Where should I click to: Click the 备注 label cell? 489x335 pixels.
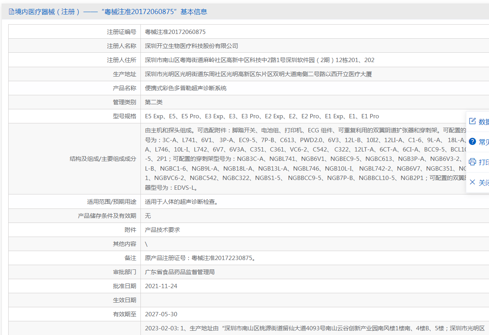point(75,258)
